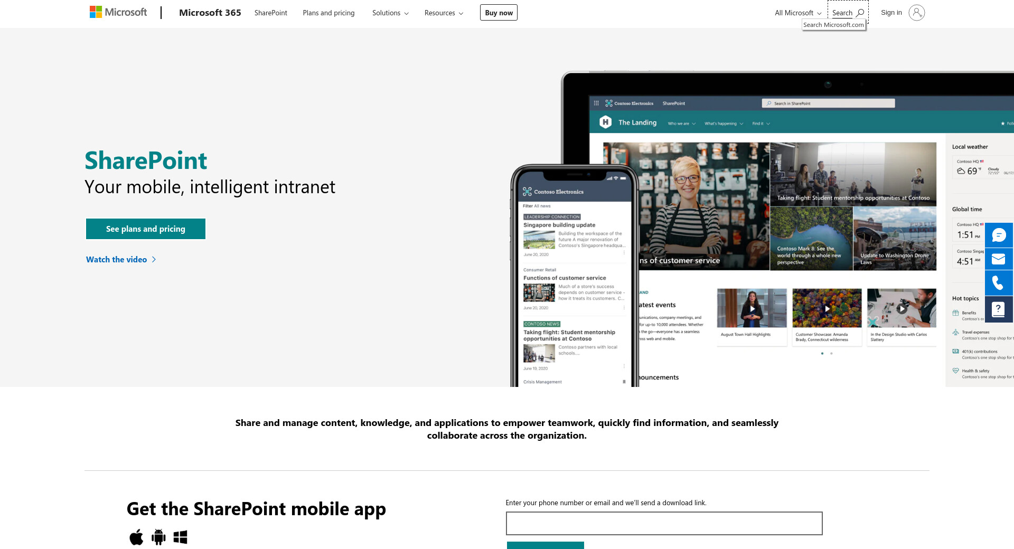
Task: Select the Windows platform icon
Action: 181,537
